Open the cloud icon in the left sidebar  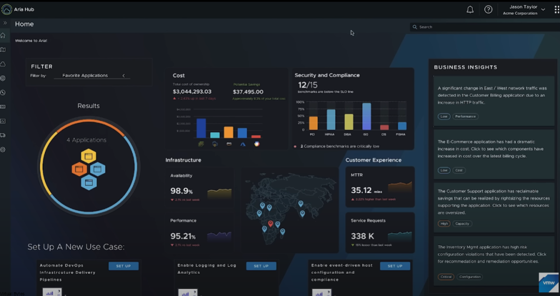click(3, 64)
